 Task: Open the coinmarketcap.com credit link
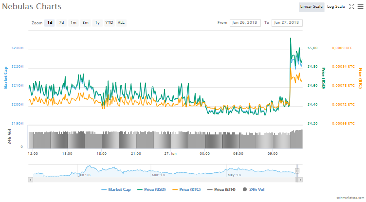[350, 198]
